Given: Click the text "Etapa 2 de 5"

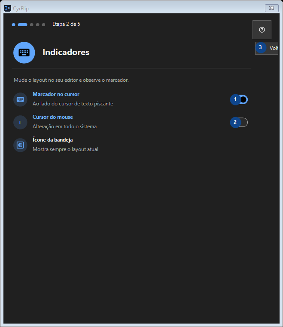Looking at the screenshot, I should (66, 24).
